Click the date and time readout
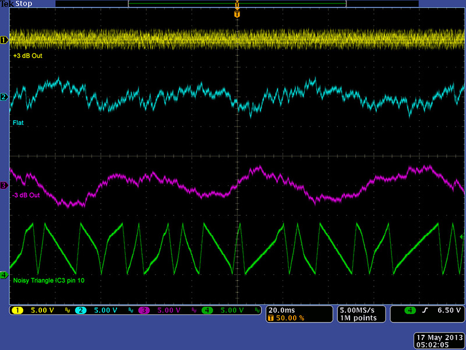 pos(439,341)
